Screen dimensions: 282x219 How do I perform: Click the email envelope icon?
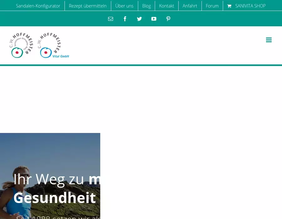click(x=111, y=19)
